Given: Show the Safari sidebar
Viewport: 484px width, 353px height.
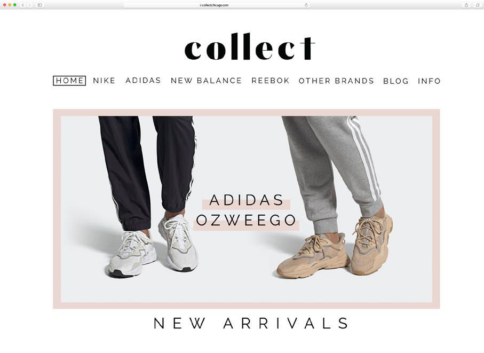Looking at the screenshot, I should pyautogui.click(x=40, y=5).
